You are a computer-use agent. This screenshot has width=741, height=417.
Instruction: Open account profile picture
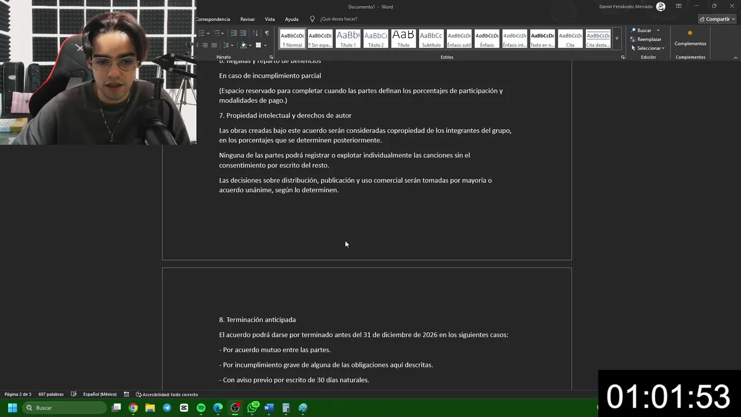pyautogui.click(x=661, y=6)
